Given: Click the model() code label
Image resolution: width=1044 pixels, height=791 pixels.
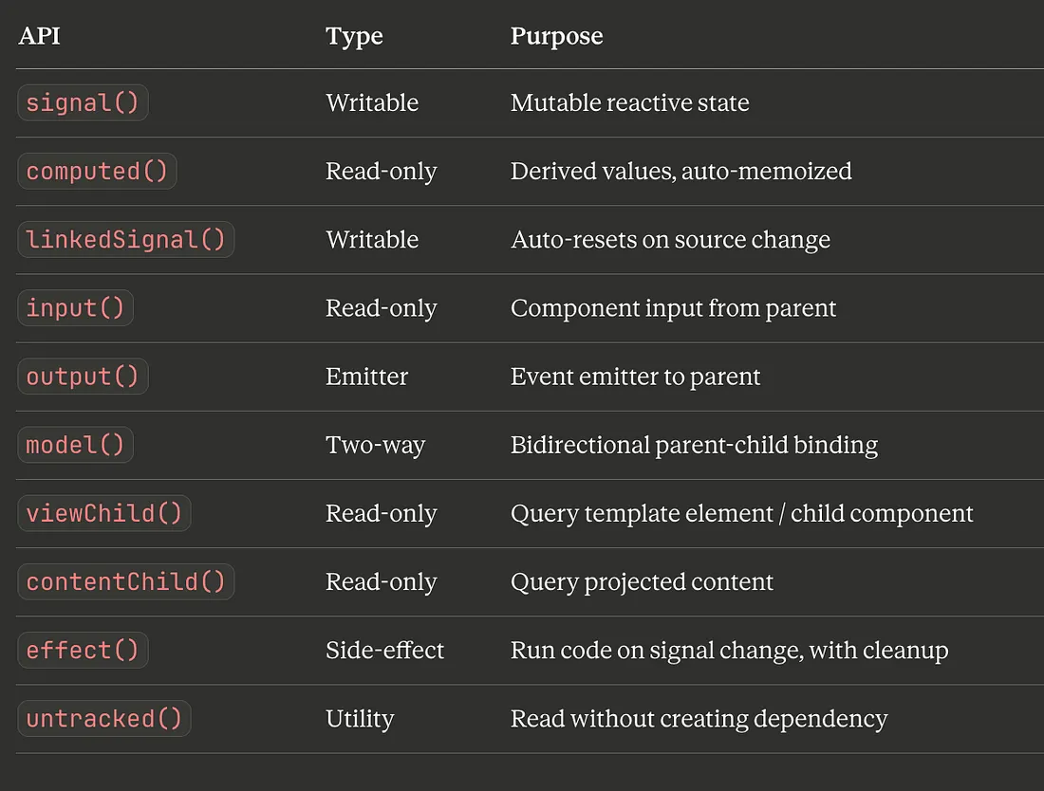Looking at the screenshot, I should click(75, 445).
